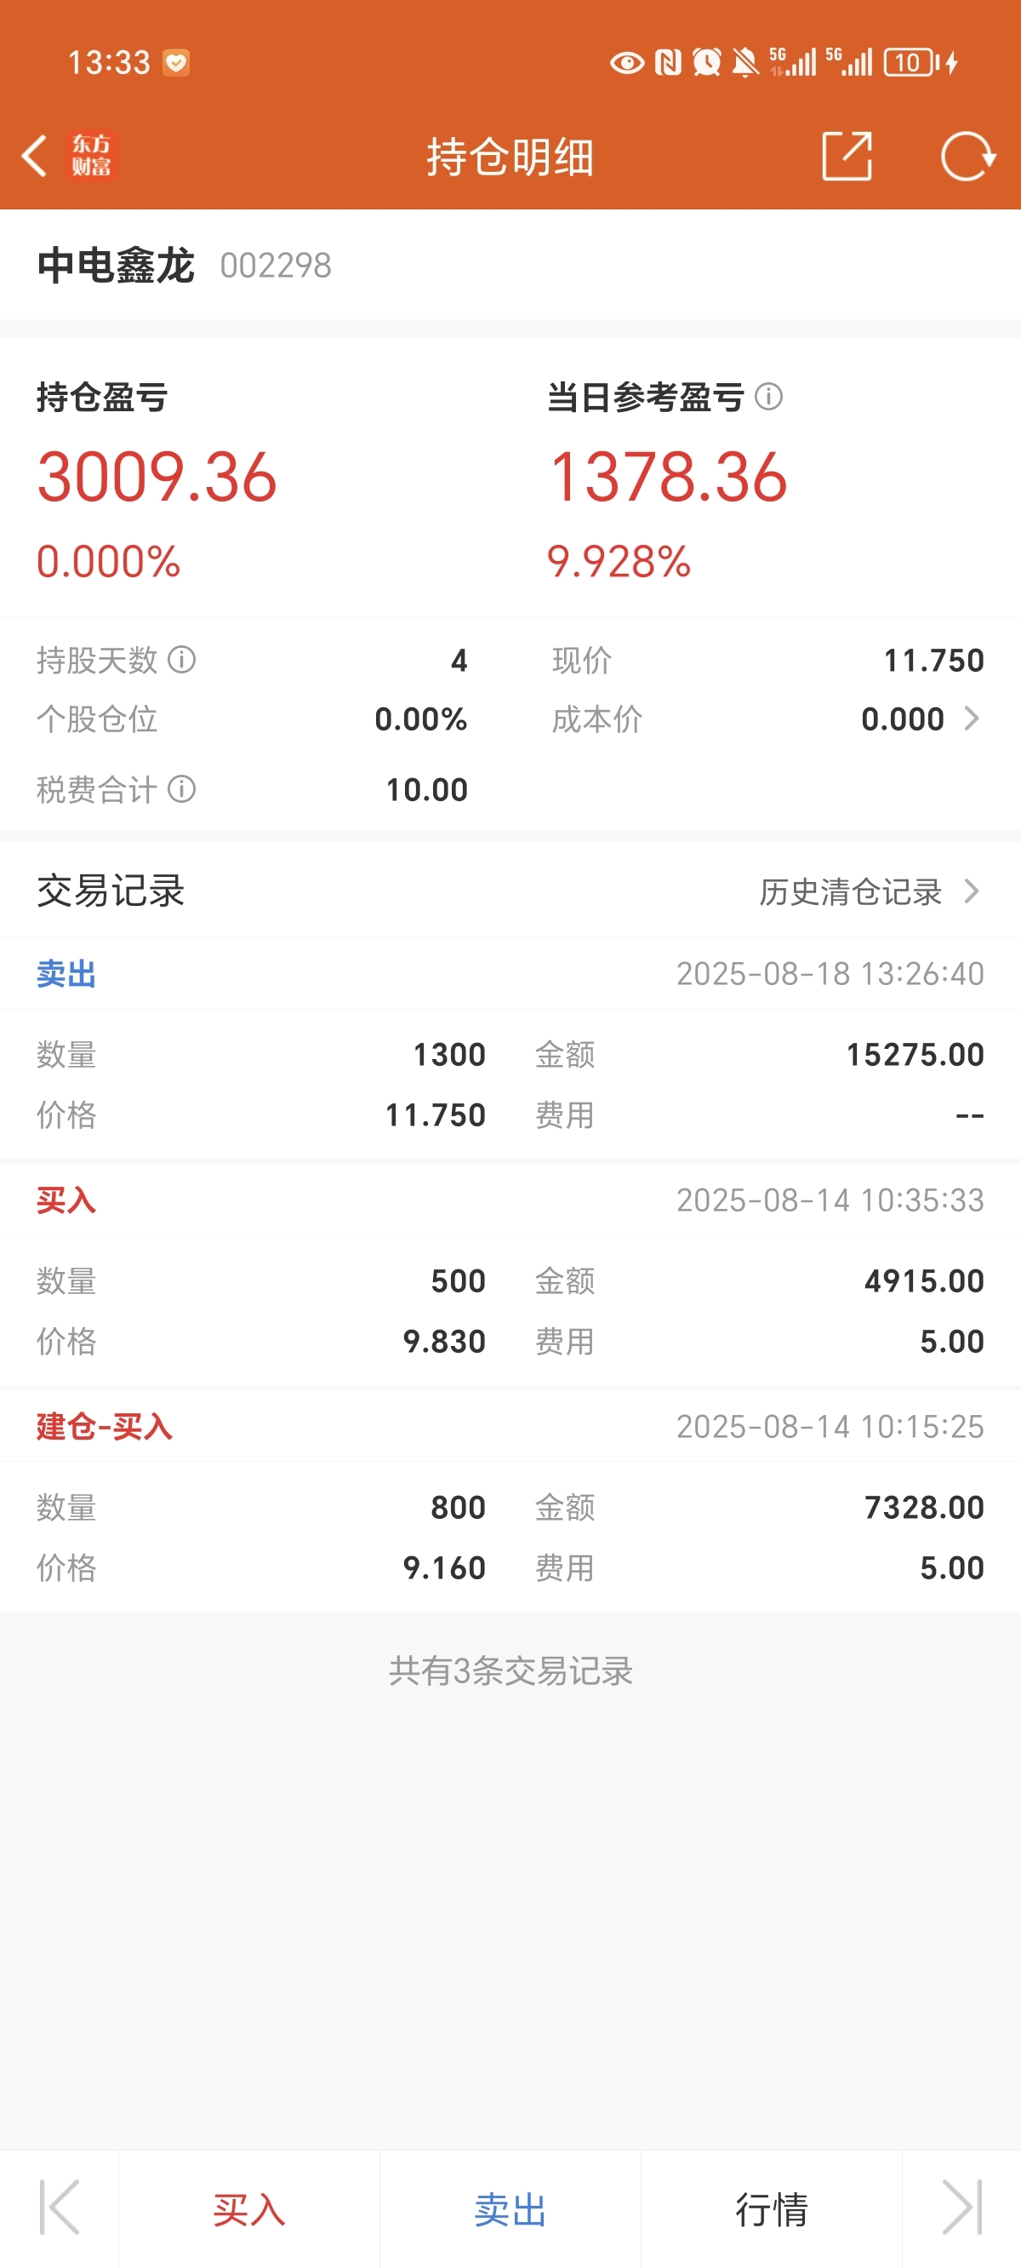Open 行情 quotes tab at bottom
Image resolution: width=1021 pixels, height=2268 pixels.
(772, 2210)
